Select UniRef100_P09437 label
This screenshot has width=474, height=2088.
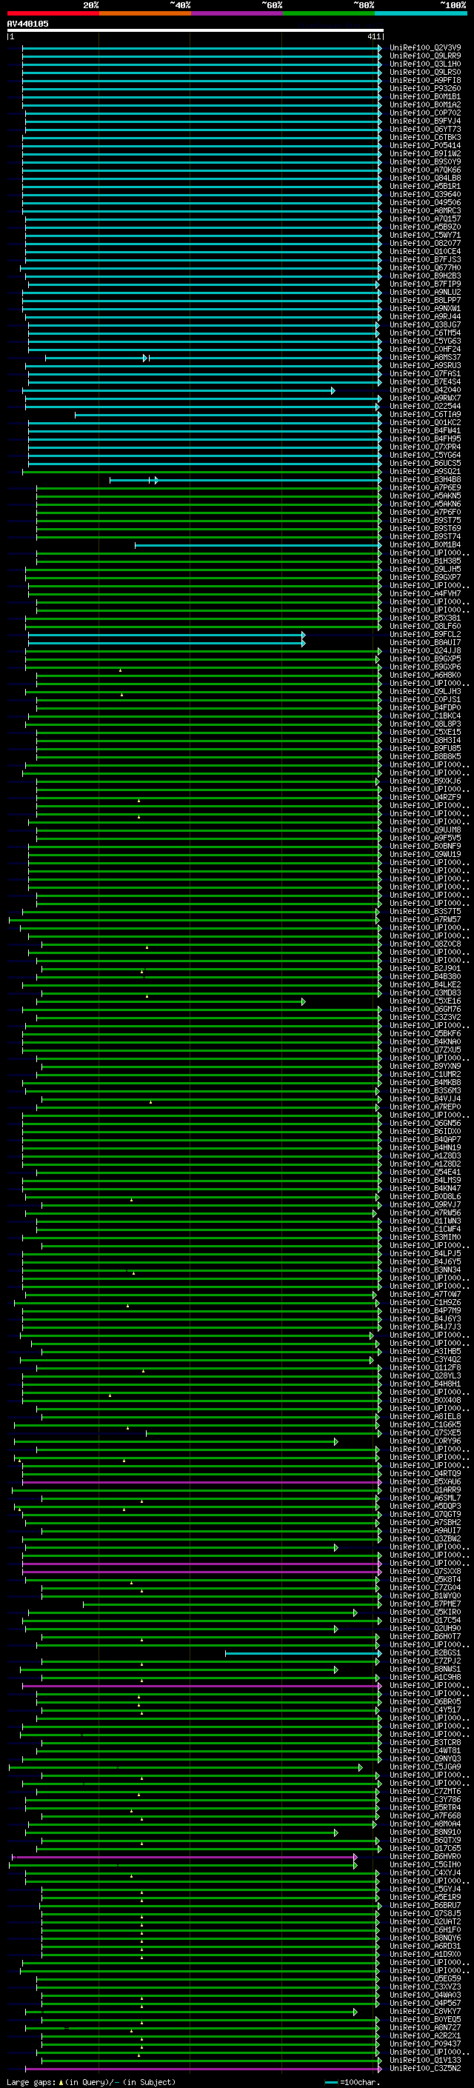pyautogui.click(x=425, y=2044)
